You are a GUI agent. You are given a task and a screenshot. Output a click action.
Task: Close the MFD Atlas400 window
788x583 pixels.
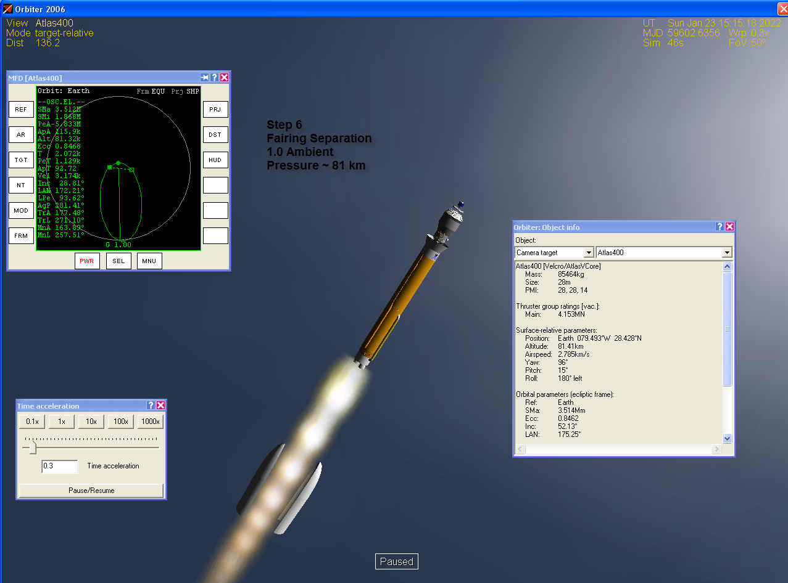(x=225, y=78)
